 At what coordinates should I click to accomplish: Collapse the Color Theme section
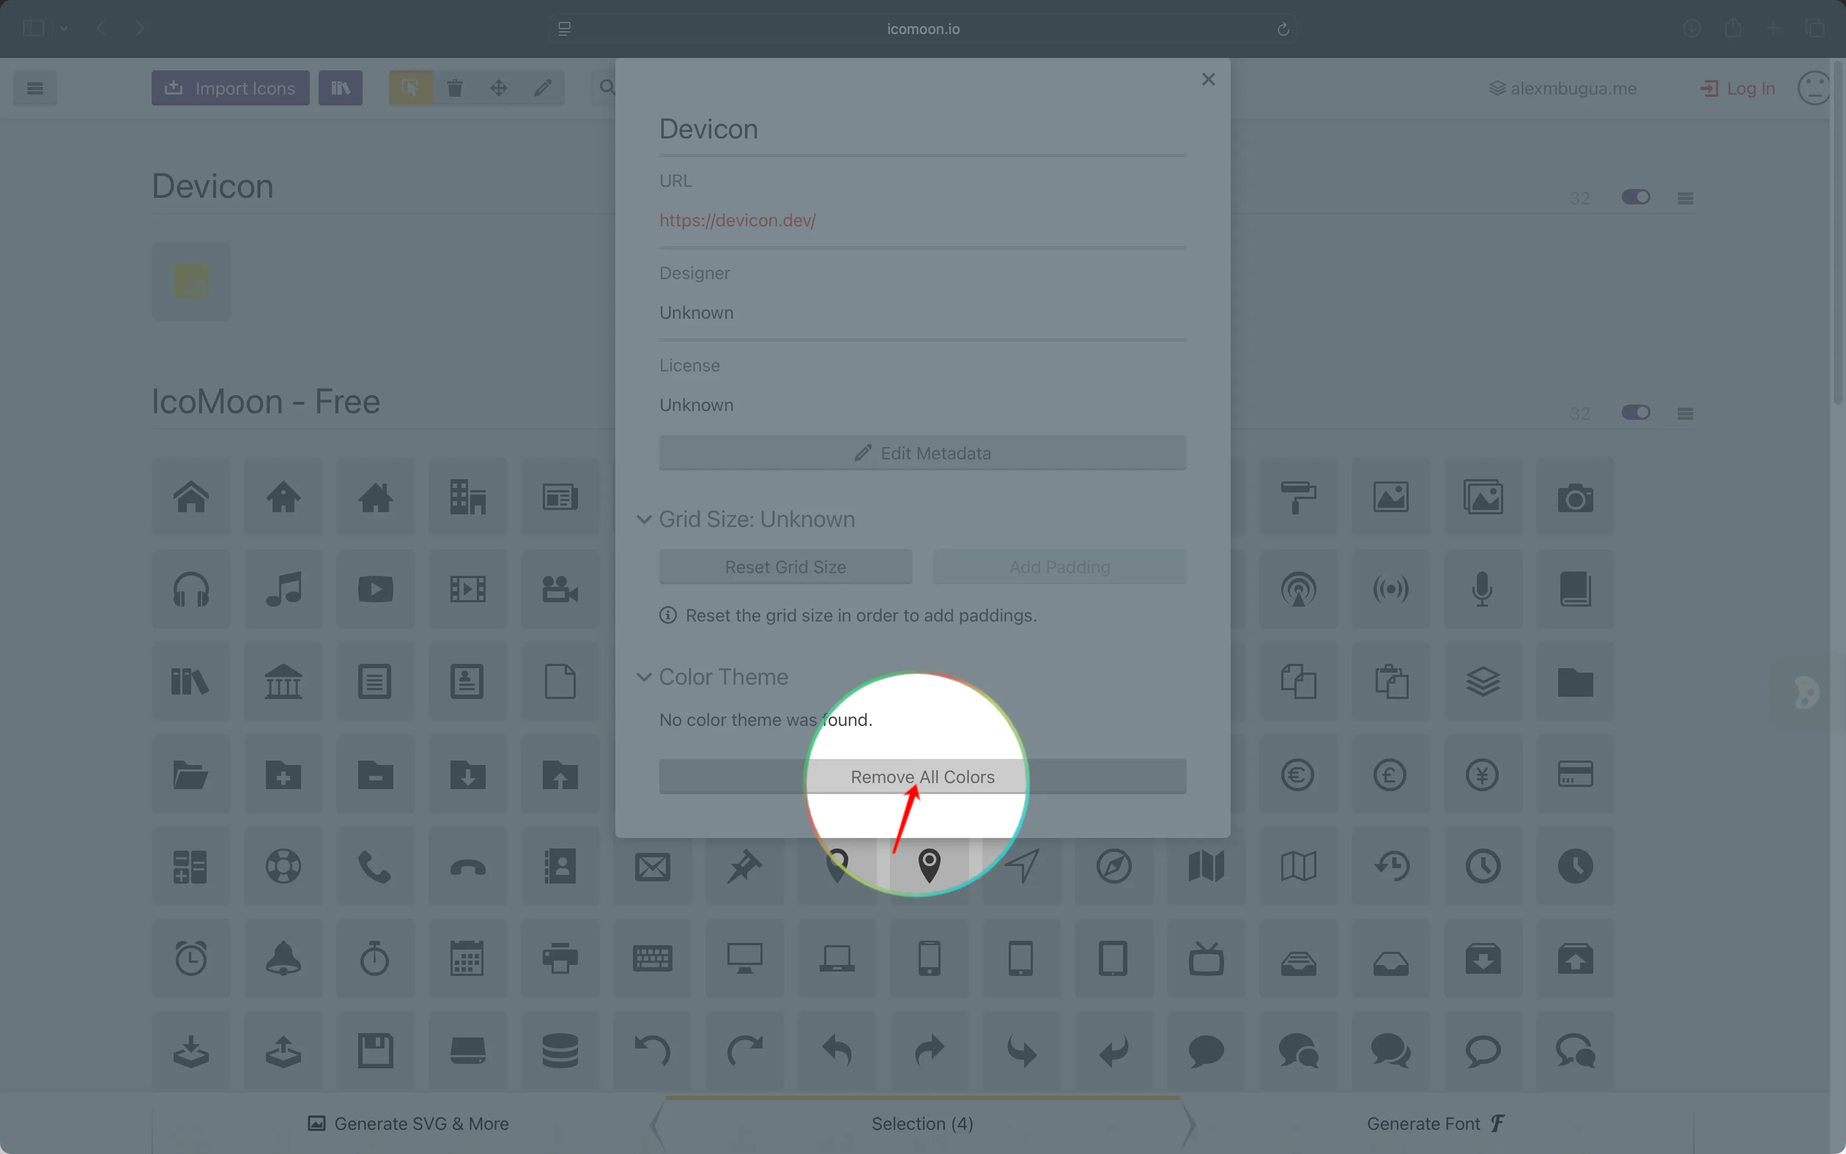coord(644,677)
